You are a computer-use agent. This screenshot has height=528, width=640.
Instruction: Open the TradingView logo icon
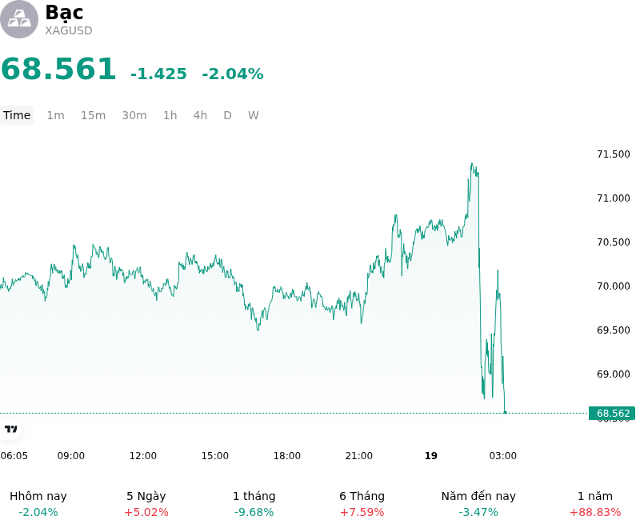pos(10,429)
